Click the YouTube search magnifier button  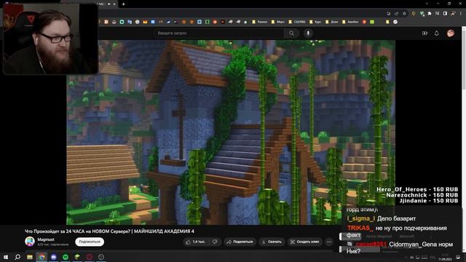click(291, 33)
